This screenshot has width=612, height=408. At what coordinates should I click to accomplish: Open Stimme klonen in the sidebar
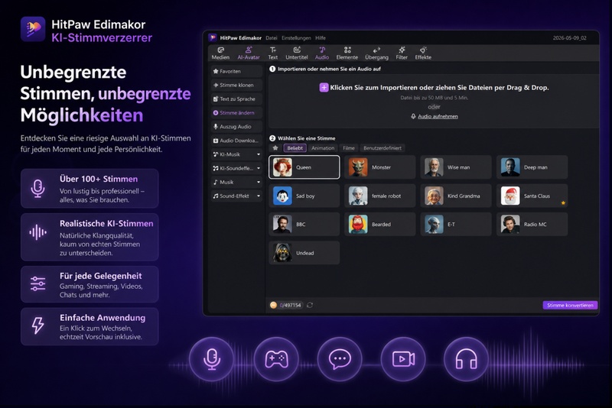point(236,85)
